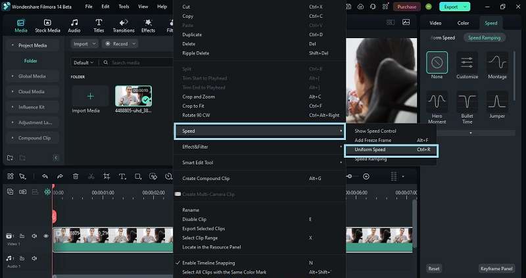Image resolution: width=526 pixels, height=278 pixels.
Task: Expand the Global Media tree item
Action: (12, 76)
